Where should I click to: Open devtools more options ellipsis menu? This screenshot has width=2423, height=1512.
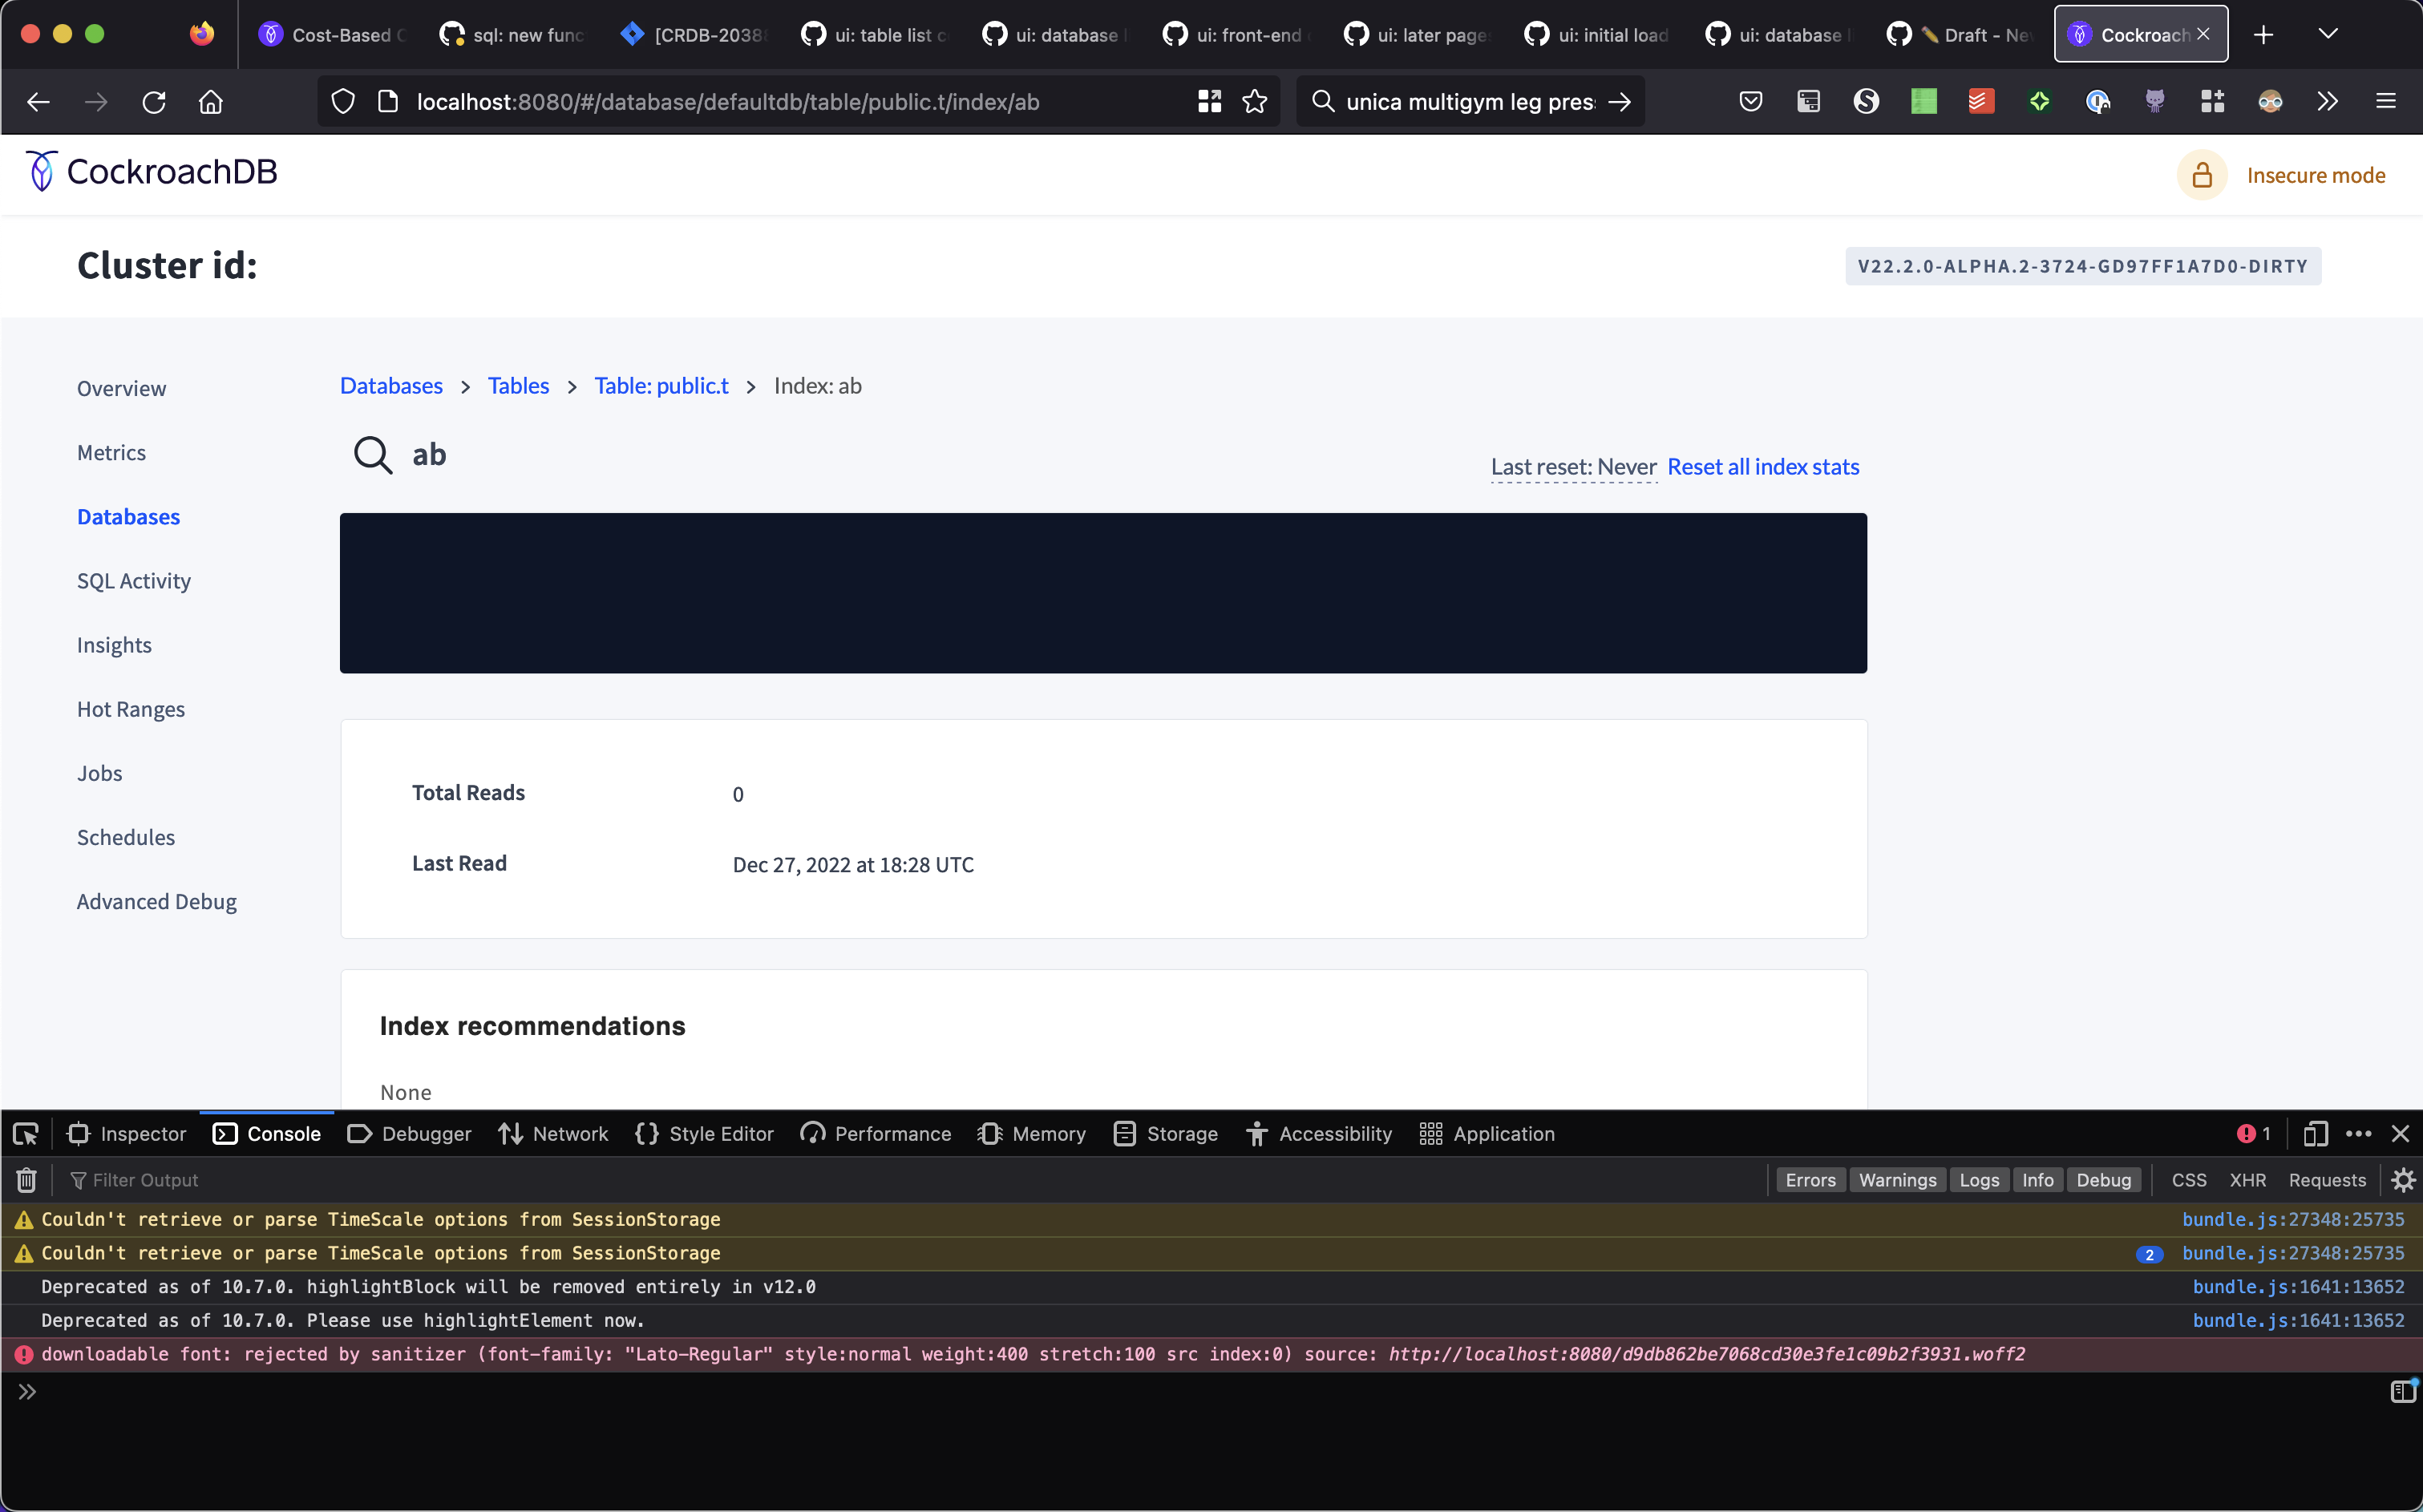click(2359, 1134)
